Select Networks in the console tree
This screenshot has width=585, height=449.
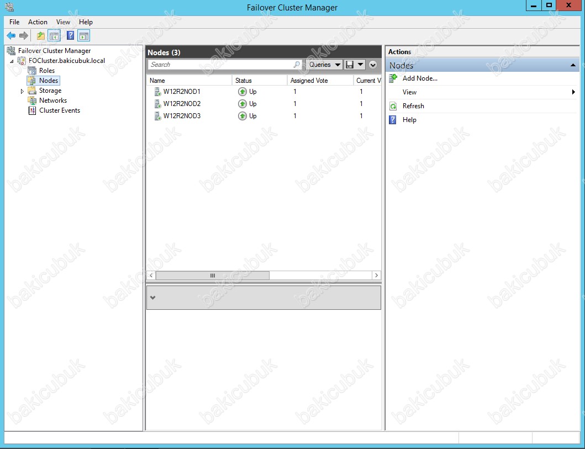pyautogui.click(x=53, y=101)
